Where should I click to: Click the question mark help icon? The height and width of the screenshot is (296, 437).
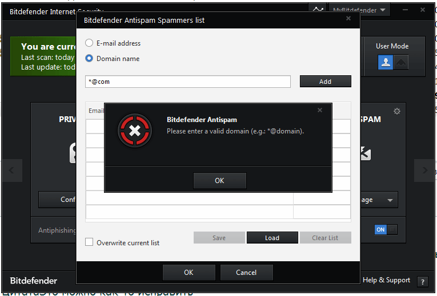423,282
